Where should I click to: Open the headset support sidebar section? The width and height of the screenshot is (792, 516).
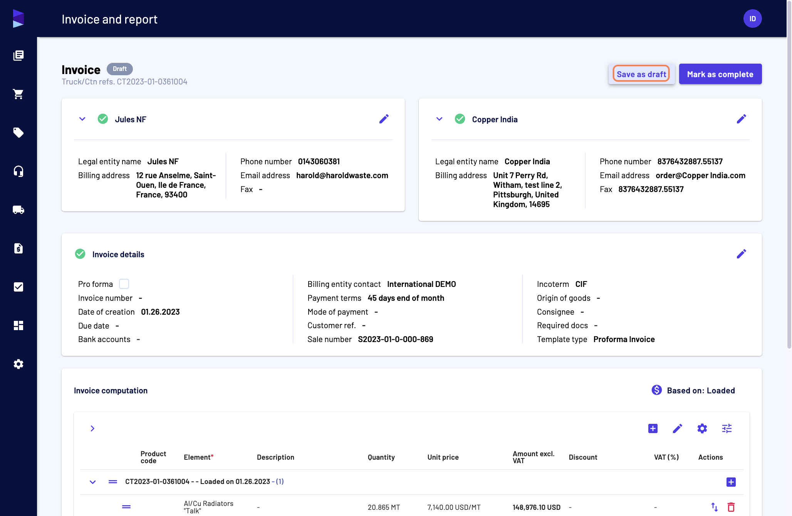click(x=18, y=171)
